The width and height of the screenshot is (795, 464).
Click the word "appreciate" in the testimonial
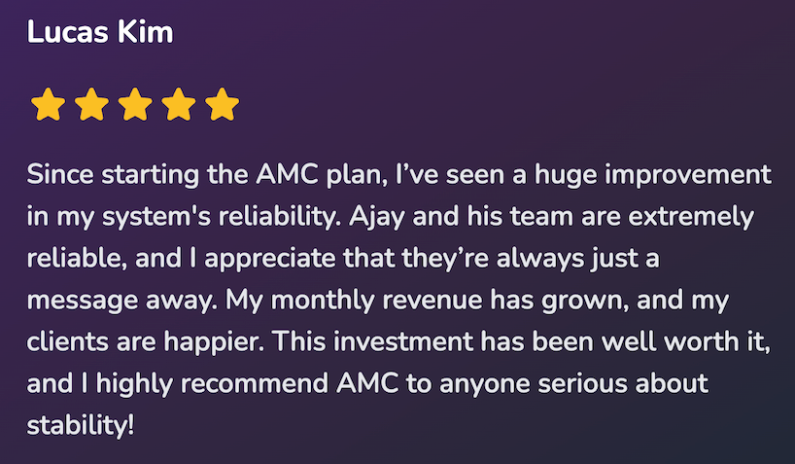coord(270,259)
